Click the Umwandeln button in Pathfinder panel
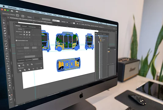 [x=38, y=64]
